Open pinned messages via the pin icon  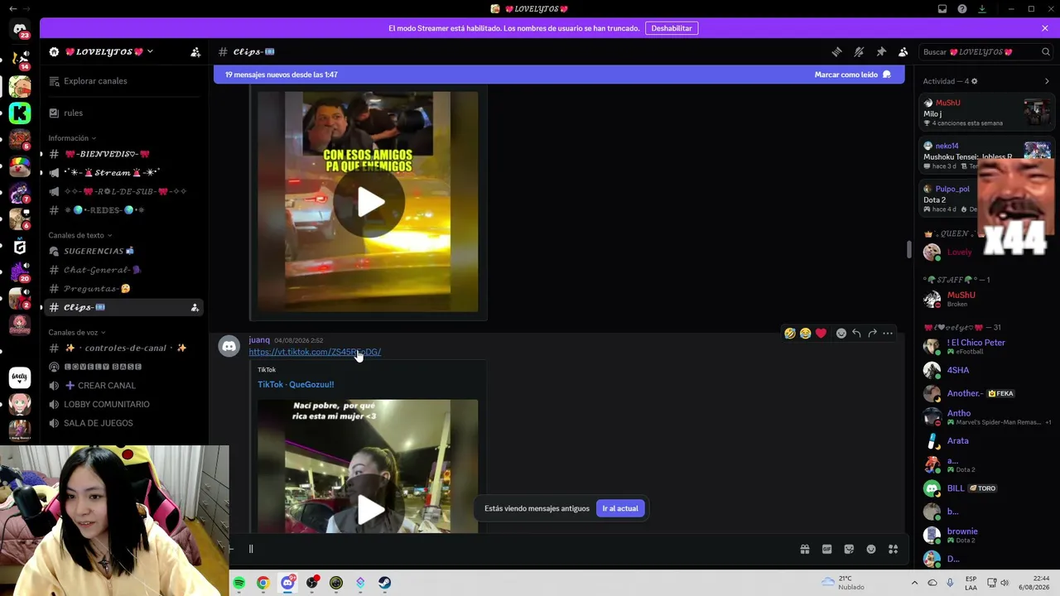click(881, 51)
